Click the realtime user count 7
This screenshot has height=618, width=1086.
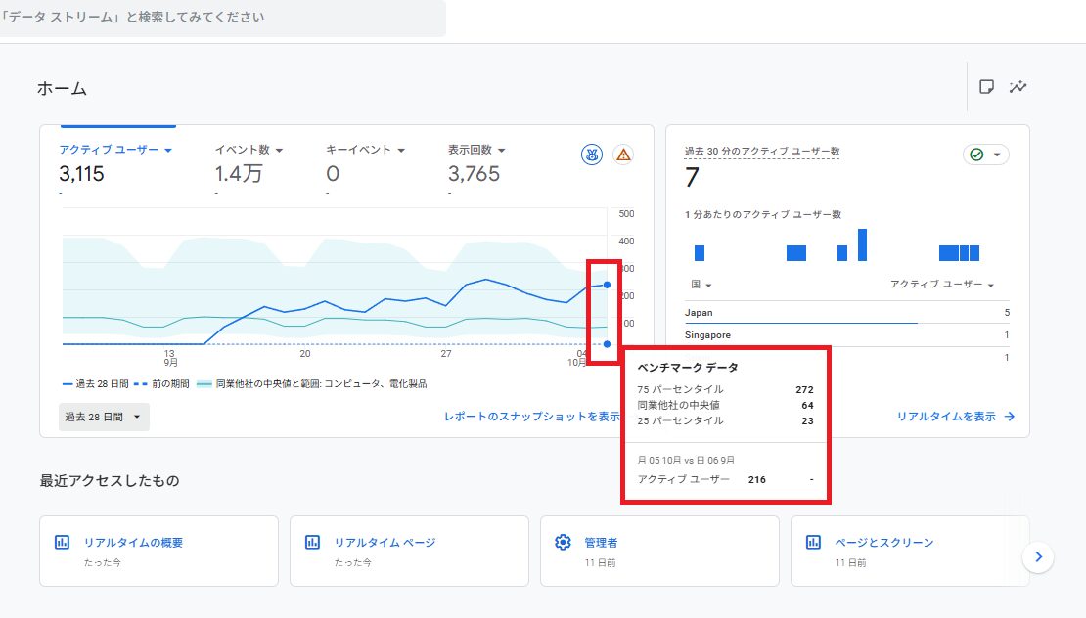tap(692, 178)
